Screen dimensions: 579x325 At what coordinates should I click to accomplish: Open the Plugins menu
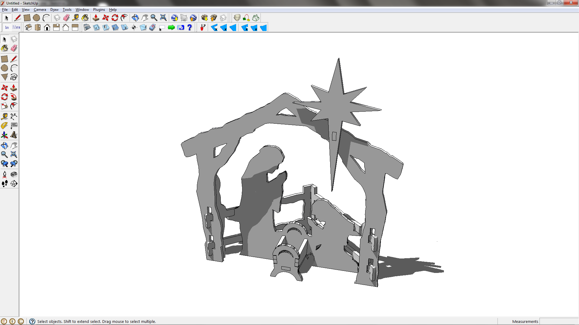(99, 10)
